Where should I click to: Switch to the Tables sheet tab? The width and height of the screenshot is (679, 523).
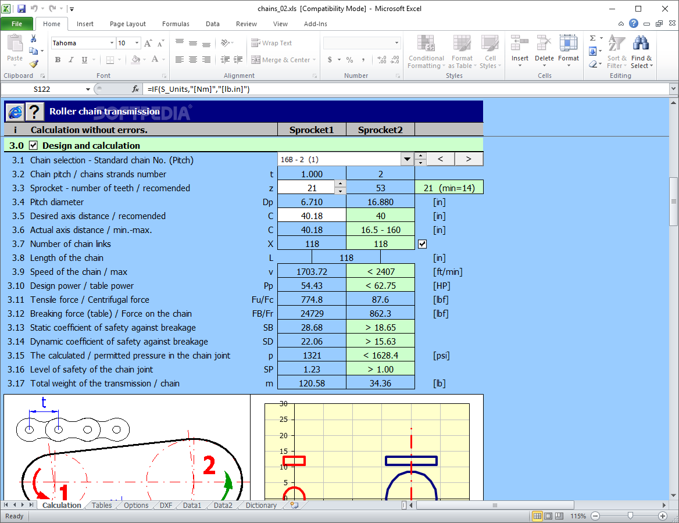coord(102,505)
